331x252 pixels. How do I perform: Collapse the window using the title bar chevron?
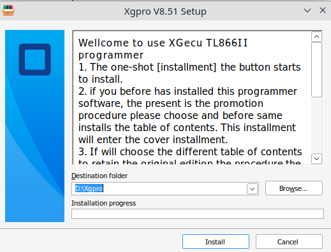coord(307,10)
